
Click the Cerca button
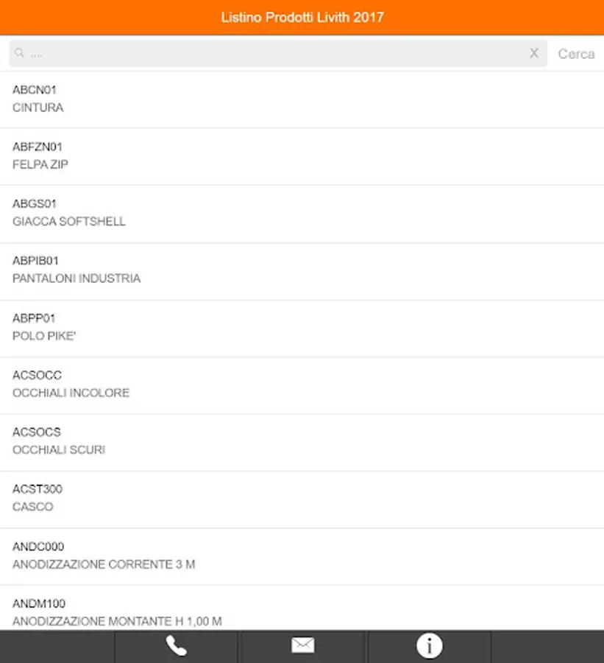pyautogui.click(x=576, y=54)
